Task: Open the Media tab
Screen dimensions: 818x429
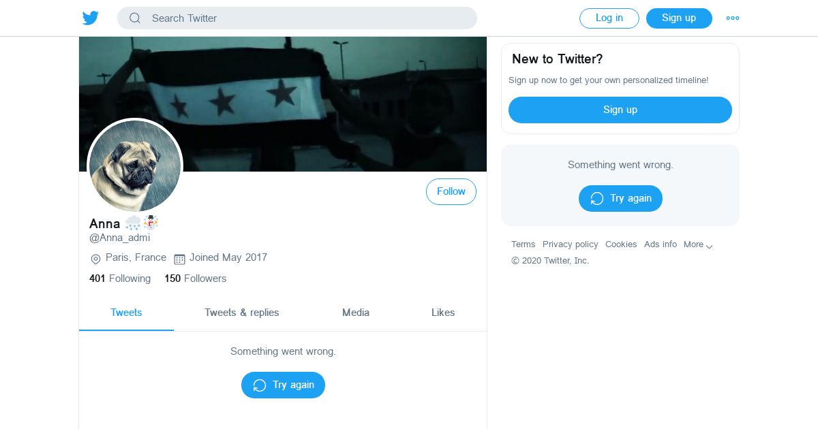Action: pos(356,313)
